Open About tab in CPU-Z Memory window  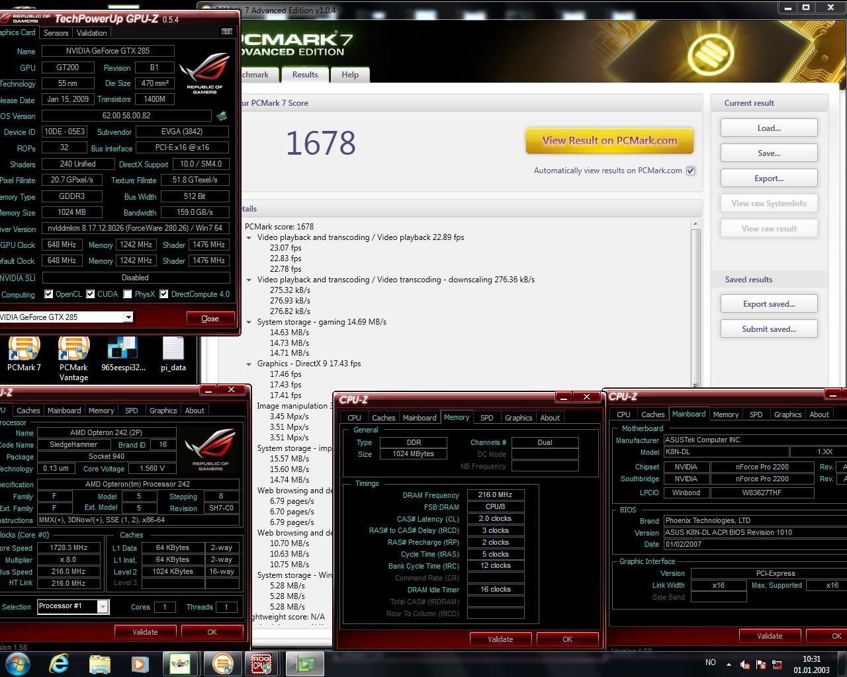coord(550,417)
